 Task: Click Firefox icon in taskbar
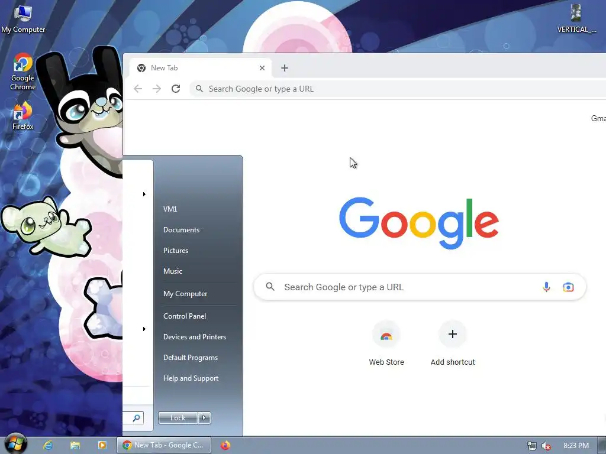coord(225,445)
